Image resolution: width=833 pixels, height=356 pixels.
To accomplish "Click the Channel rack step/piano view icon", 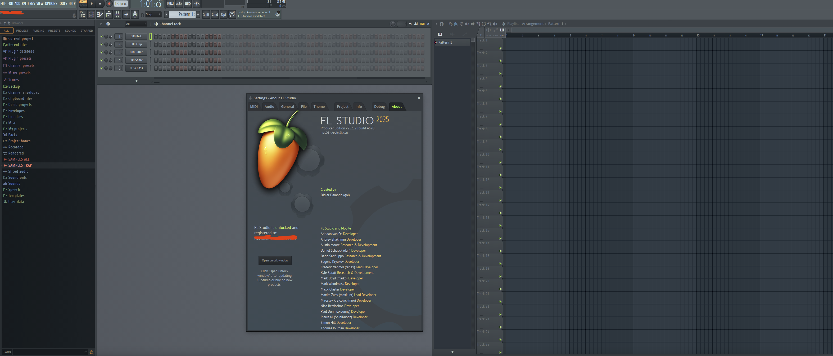I will [422, 24].
